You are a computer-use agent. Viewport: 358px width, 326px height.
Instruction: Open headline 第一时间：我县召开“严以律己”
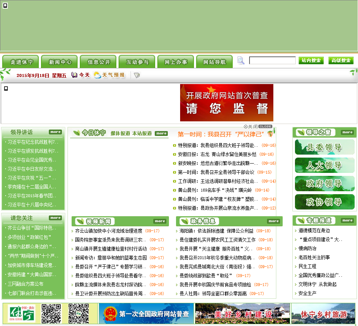[225, 134]
